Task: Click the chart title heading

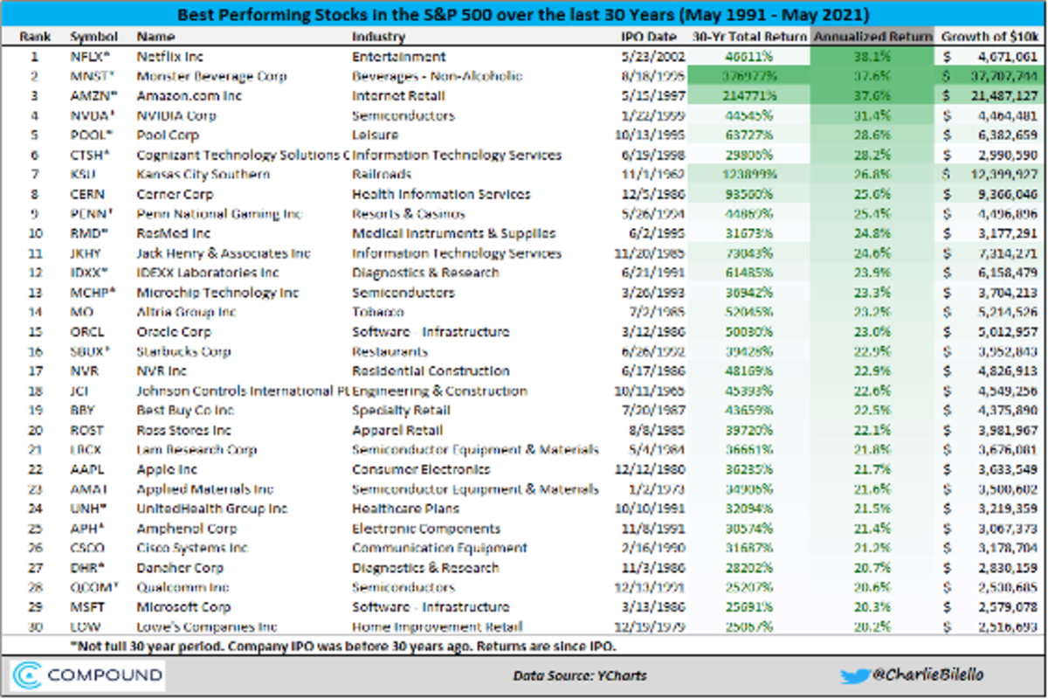Action: coord(524,15)
